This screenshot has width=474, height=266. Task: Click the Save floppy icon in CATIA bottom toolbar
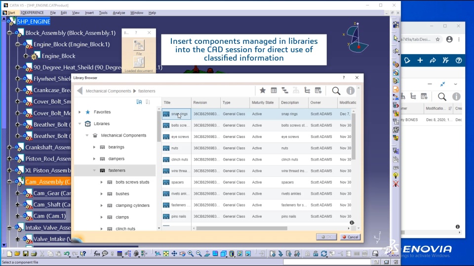[26, 254]
